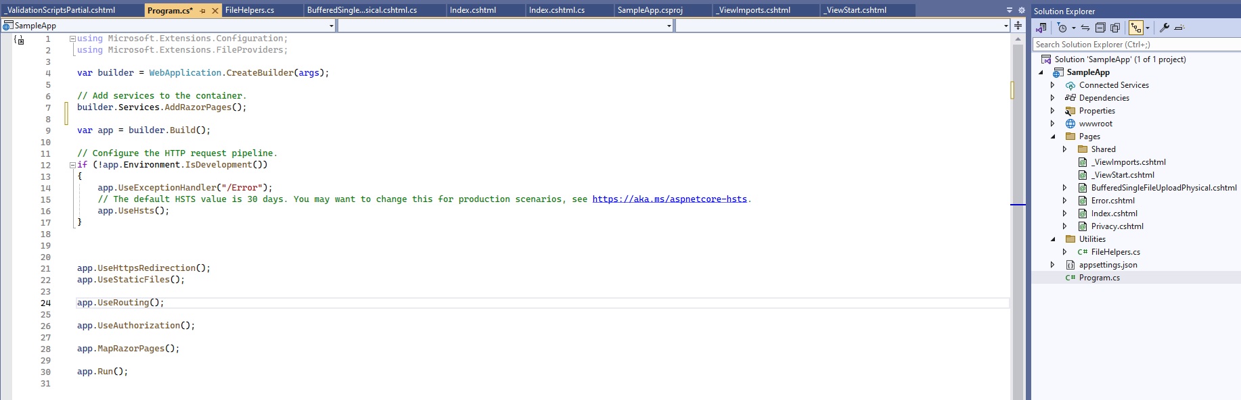This screenshot has height=400, width=1241.
Task: Click the Switch Views icon in Solution Explorer
Action: click(1041, 28)
